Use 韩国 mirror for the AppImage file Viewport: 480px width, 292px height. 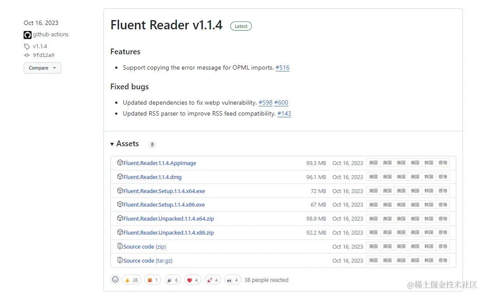(429, 163)
